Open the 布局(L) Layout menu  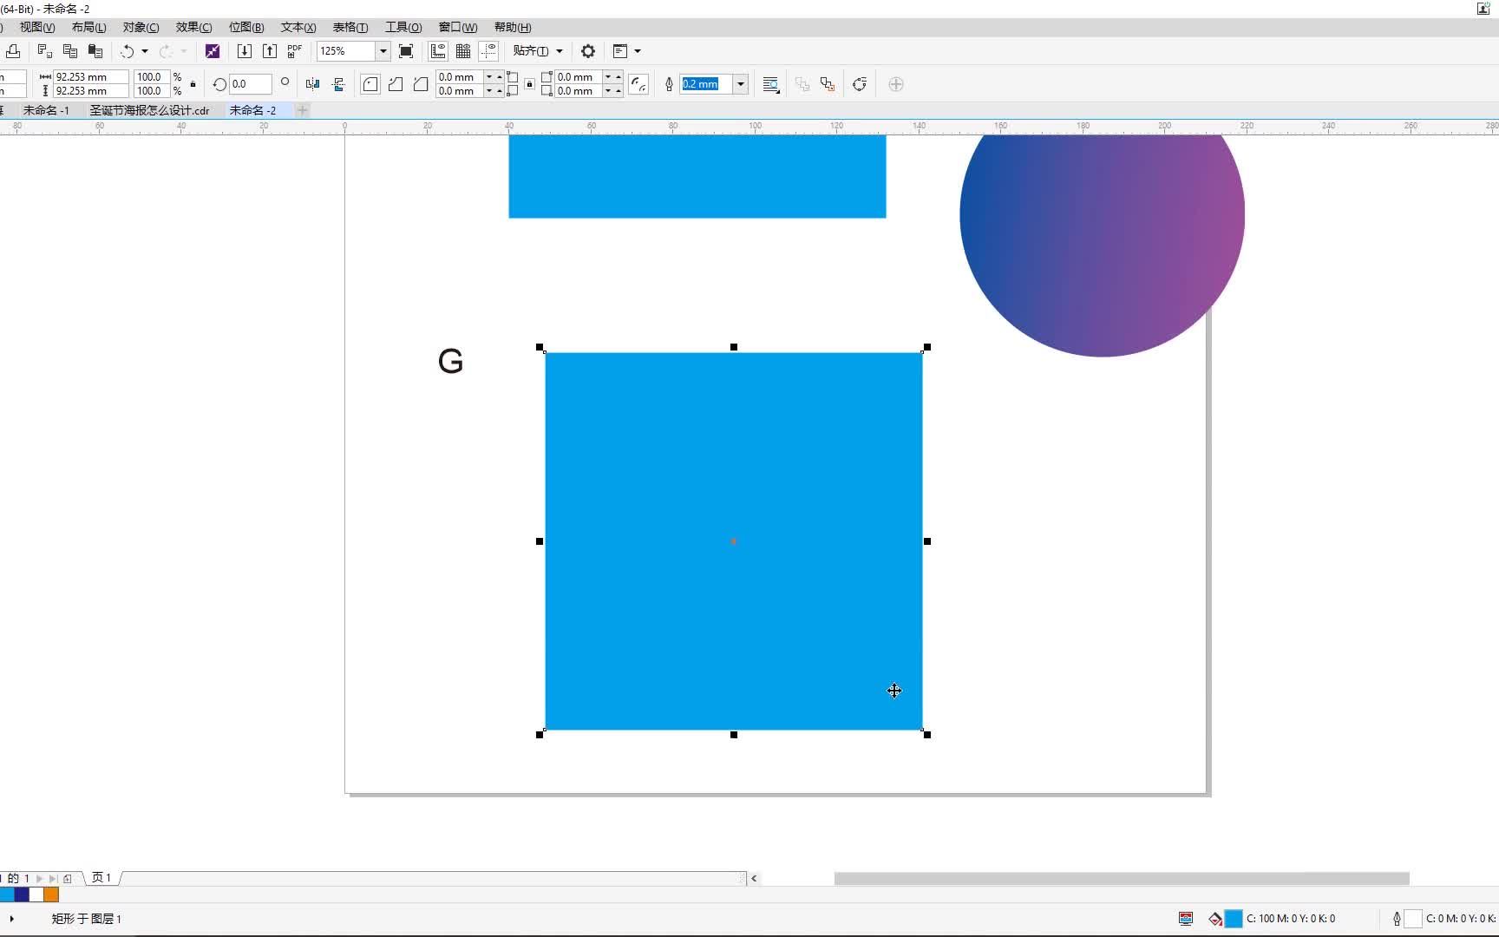click(x=88, y=27)
